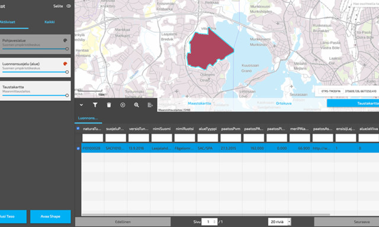The image size is (379, 227).
Task: Click the table export icon
Action: [x=150, y=105]
